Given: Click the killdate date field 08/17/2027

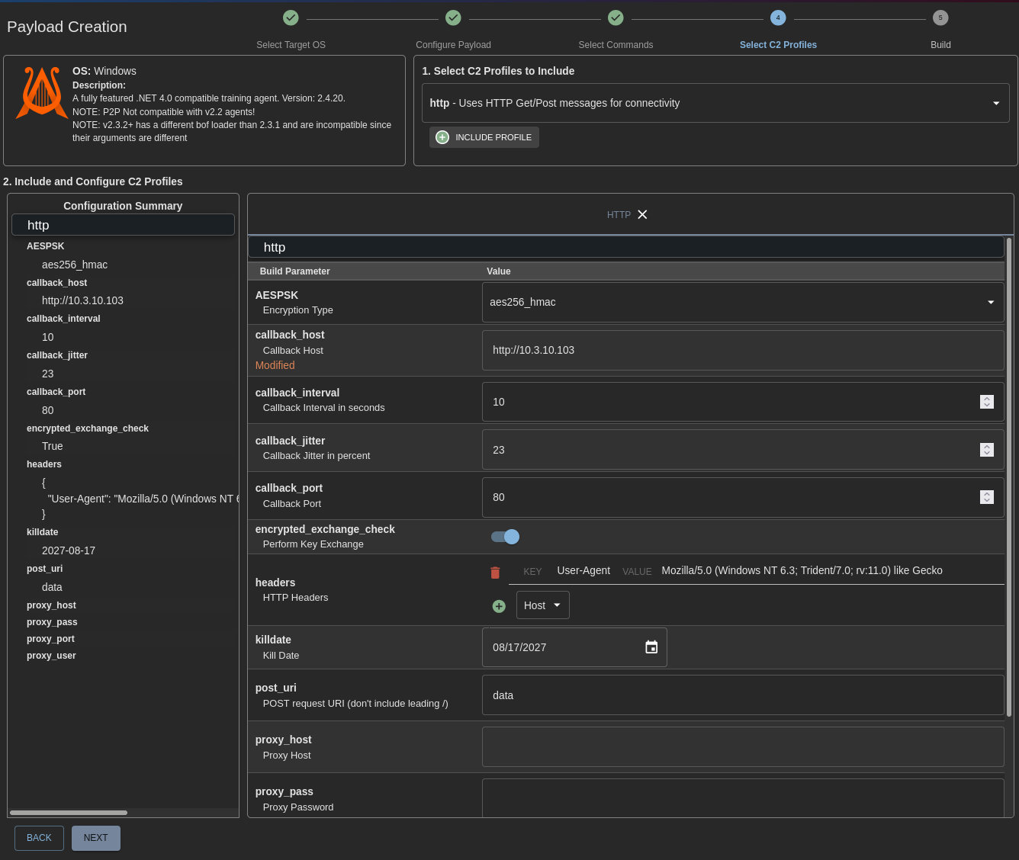Looking at the screenshot, I should [574, 647].
